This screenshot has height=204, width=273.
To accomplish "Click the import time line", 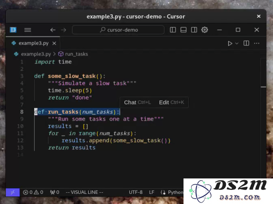I will (53, 62).
